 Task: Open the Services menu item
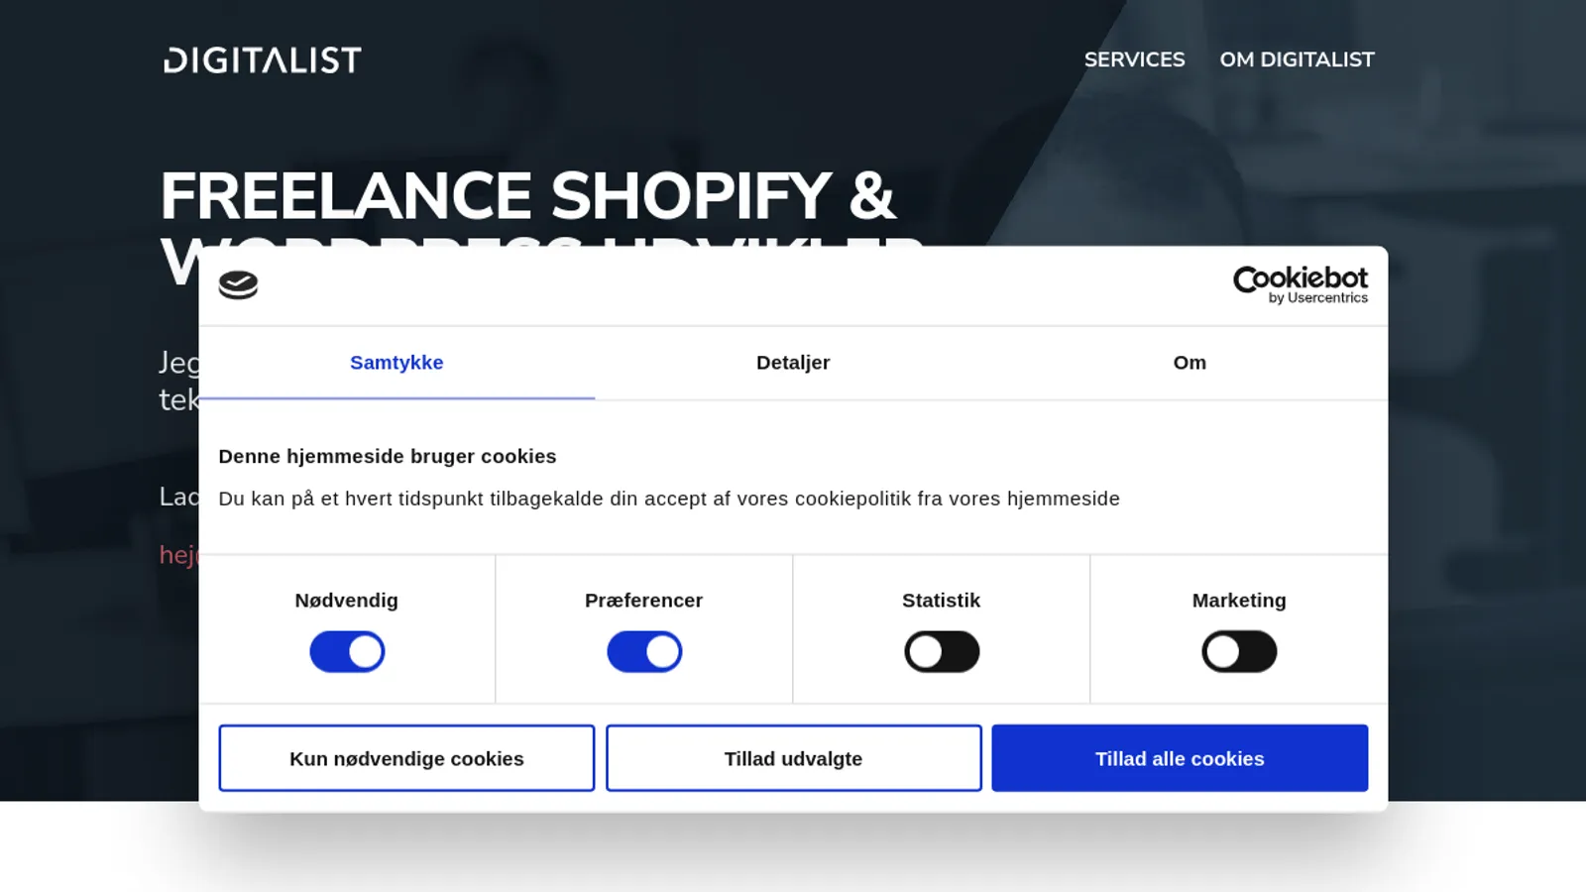pos(1134,59)
